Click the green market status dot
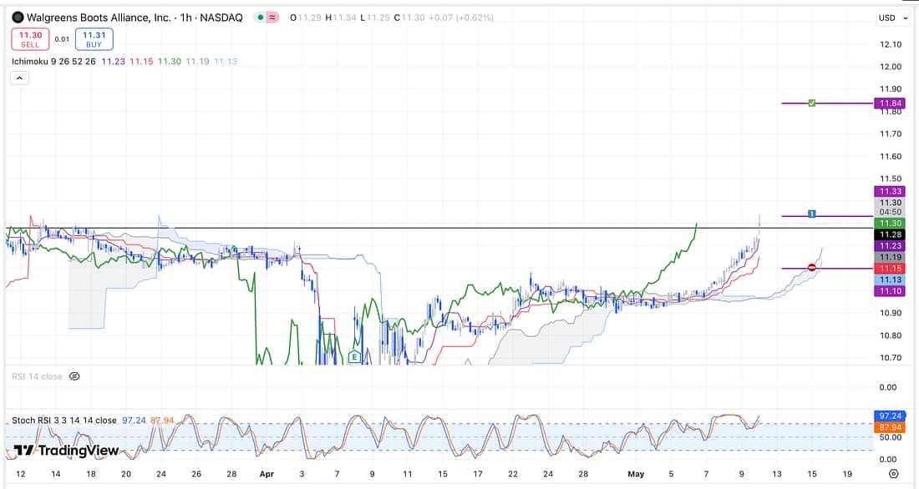Image resolution: width=919 pixels, height=489 pixels. (x=261, y=18)
